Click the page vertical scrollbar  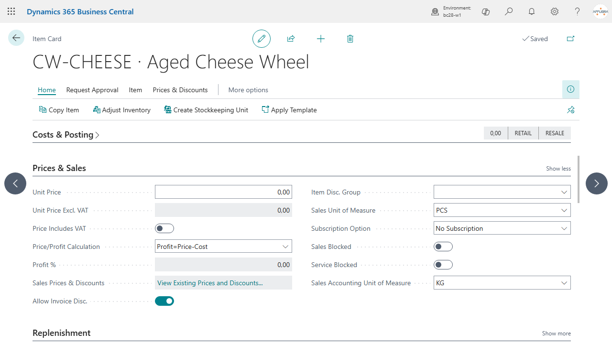tap(579, 179)
